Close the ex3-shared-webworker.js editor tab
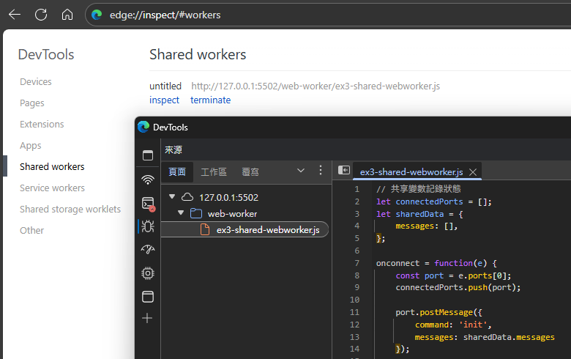 tap(473, 172)
